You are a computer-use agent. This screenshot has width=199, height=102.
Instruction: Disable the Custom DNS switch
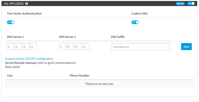click(x=135, y=22)
